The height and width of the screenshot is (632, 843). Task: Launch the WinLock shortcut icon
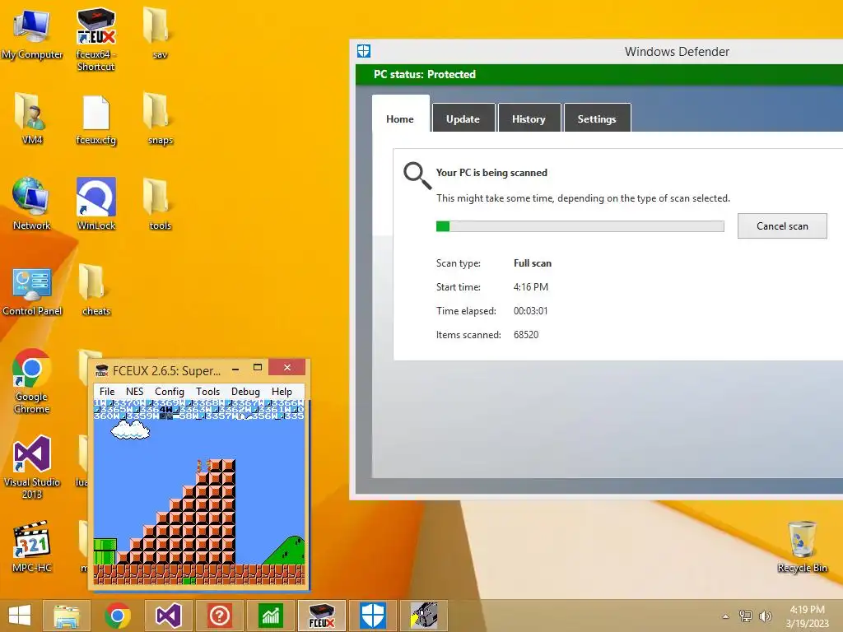point(95,204)
